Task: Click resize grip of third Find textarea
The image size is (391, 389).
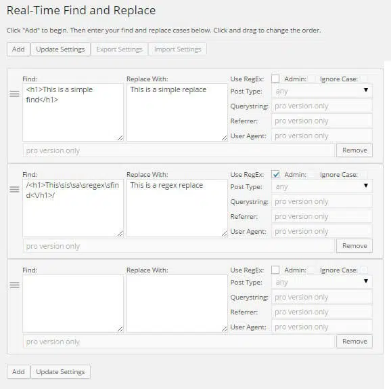Action: point(120,329)
